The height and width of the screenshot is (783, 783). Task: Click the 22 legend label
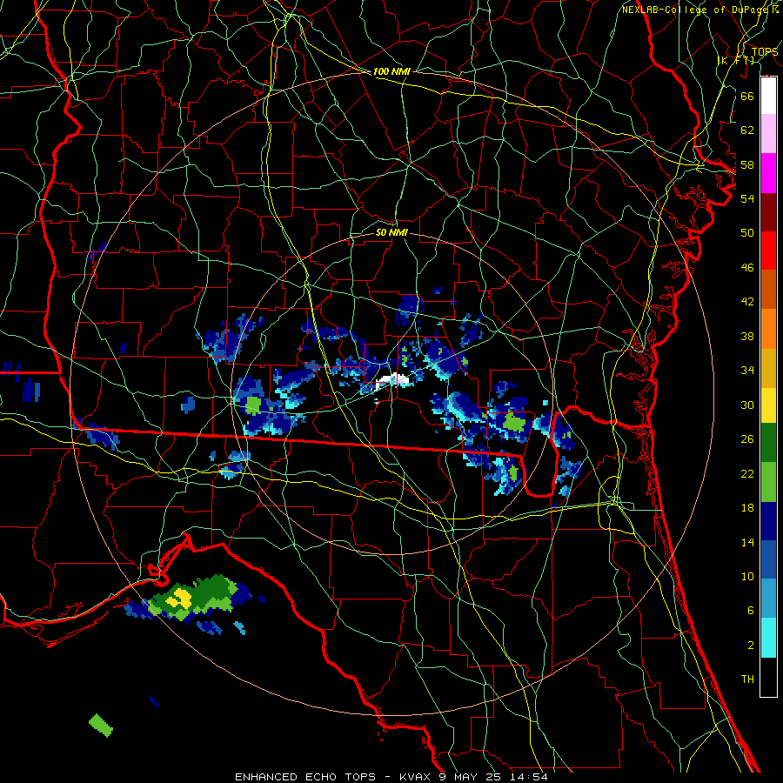747,474
